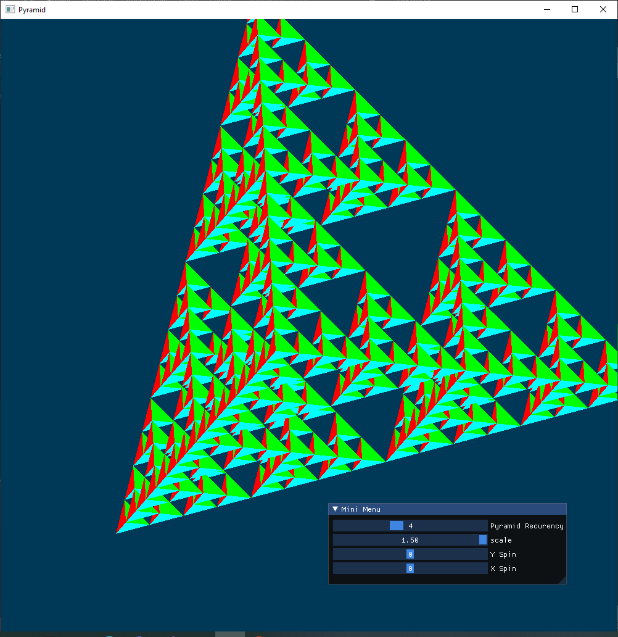Click the Pyramid title text in the titlebar
618x637 pixels.
[32, 9]
